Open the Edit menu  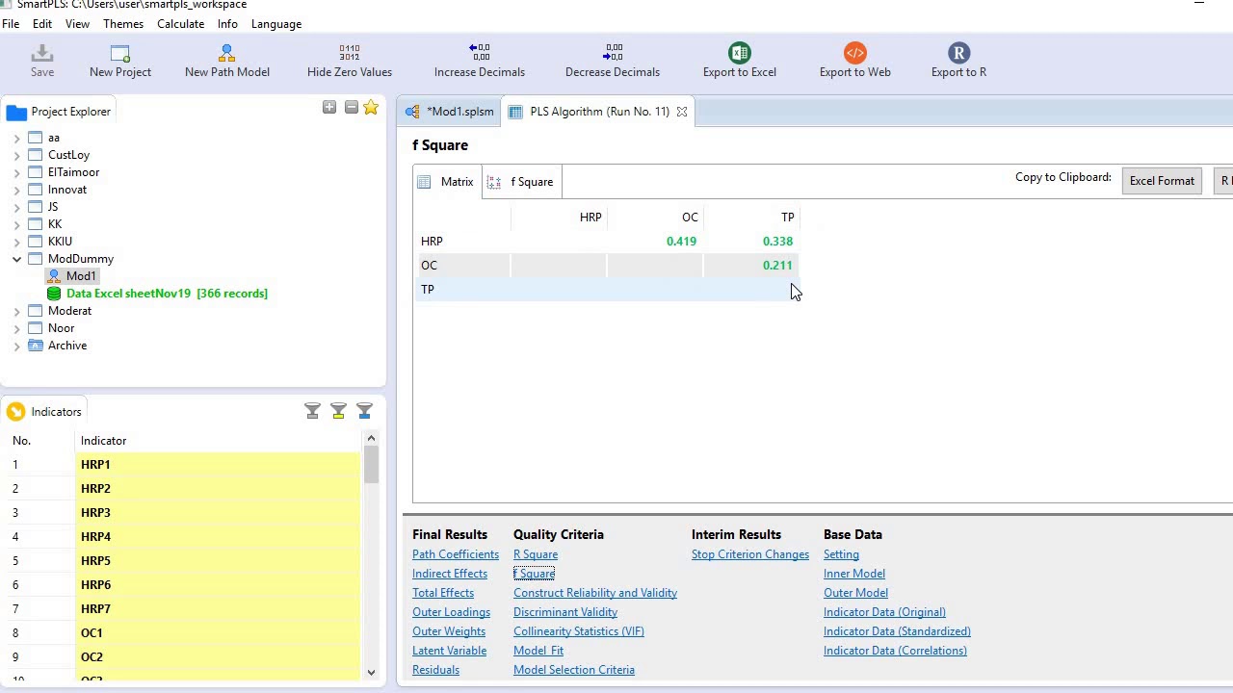click(42, 24)
